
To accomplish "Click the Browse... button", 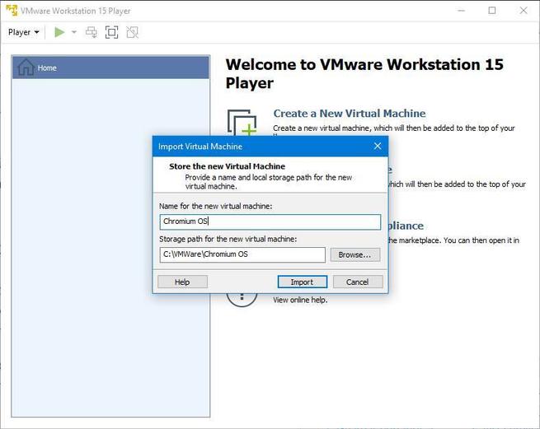I will click(x=355, y=254).
